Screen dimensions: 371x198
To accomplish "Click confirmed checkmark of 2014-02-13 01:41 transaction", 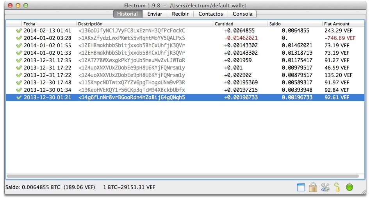I will (x=19, y=30).
